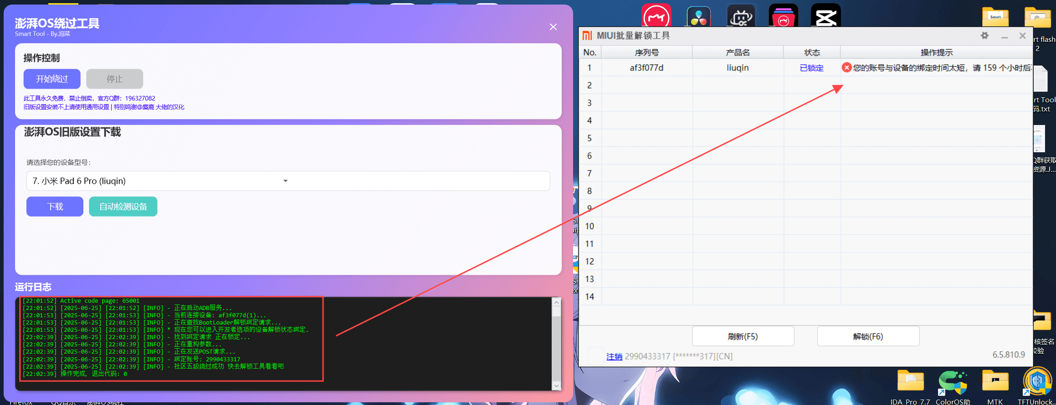
Task: Launch the CapCut desktop shortcut
Action: click(825, 17)
